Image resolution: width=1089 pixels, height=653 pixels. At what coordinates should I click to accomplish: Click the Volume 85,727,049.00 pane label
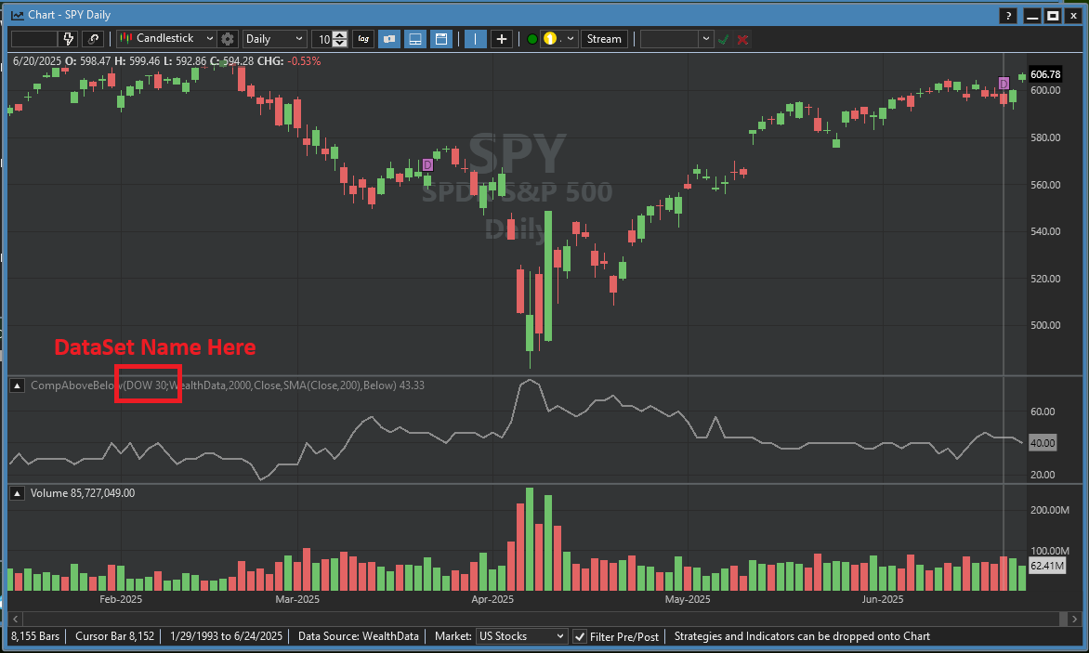tap(83, 493)
